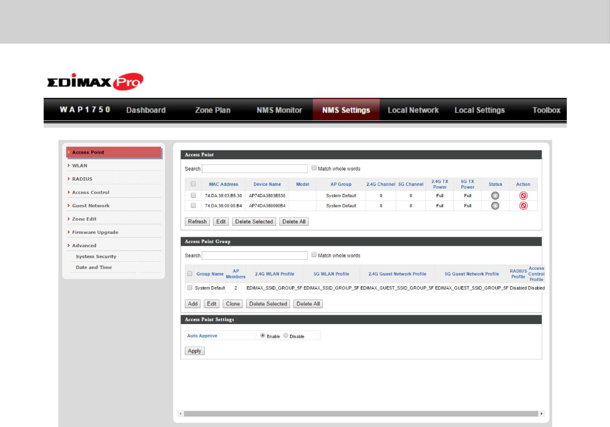
Task: Click Edit in the Access Point Group section
Action: (212, 304)
